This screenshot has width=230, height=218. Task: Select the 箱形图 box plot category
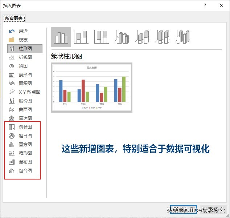click(25, 153)
